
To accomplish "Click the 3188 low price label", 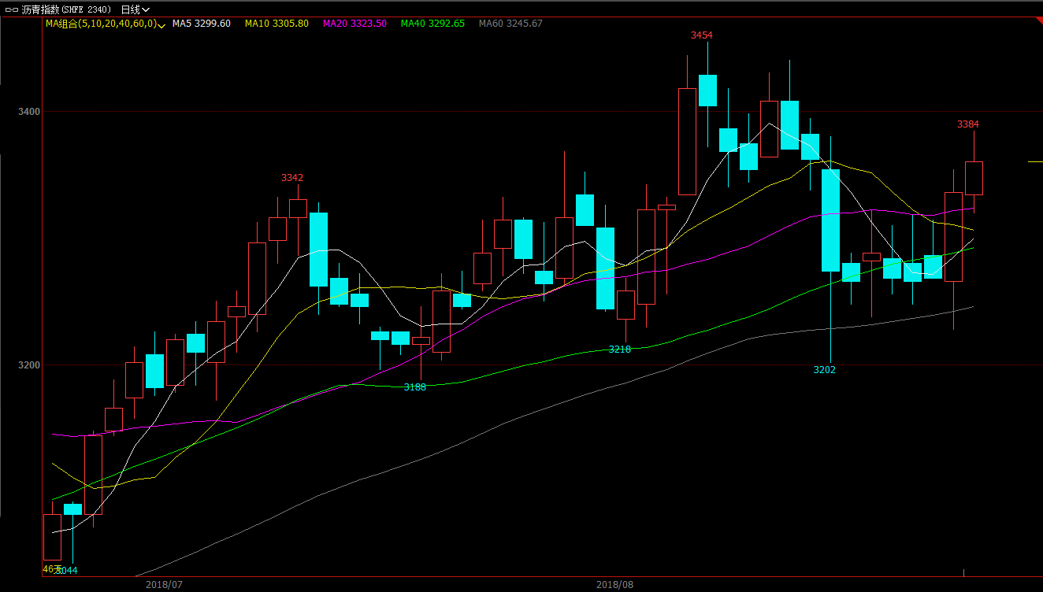I will click(x=415, y=387).
